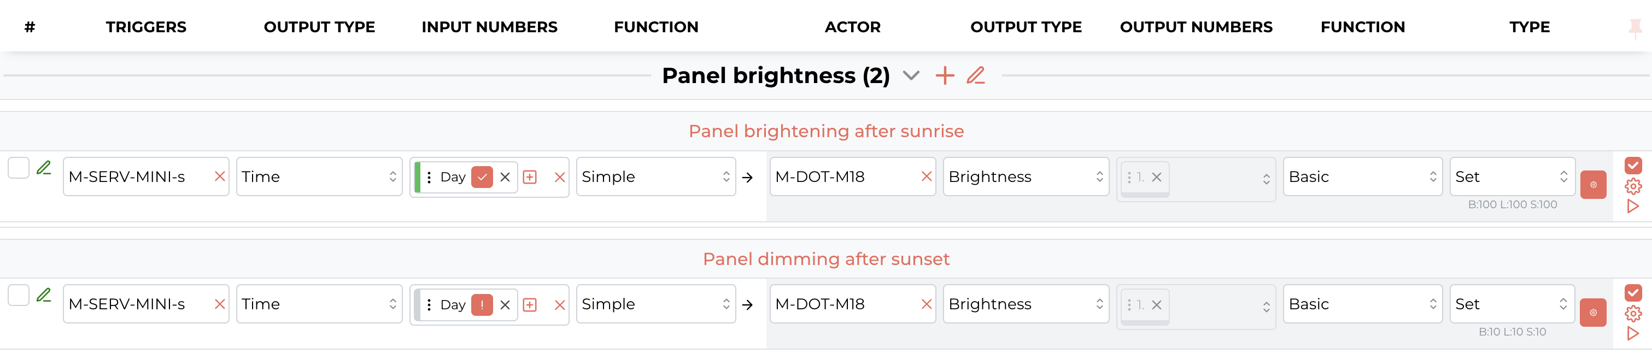The image size is (1652, 353).
Task: Open the Brightness output type dropdown in the sunset row
Action: pos(1026,304)
